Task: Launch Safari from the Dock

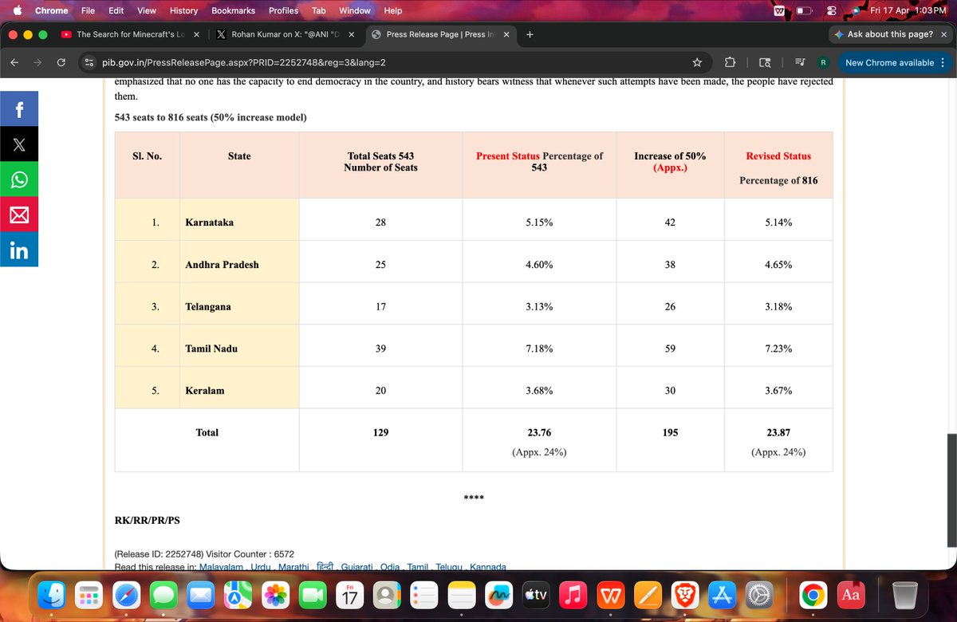Action: 127,595
